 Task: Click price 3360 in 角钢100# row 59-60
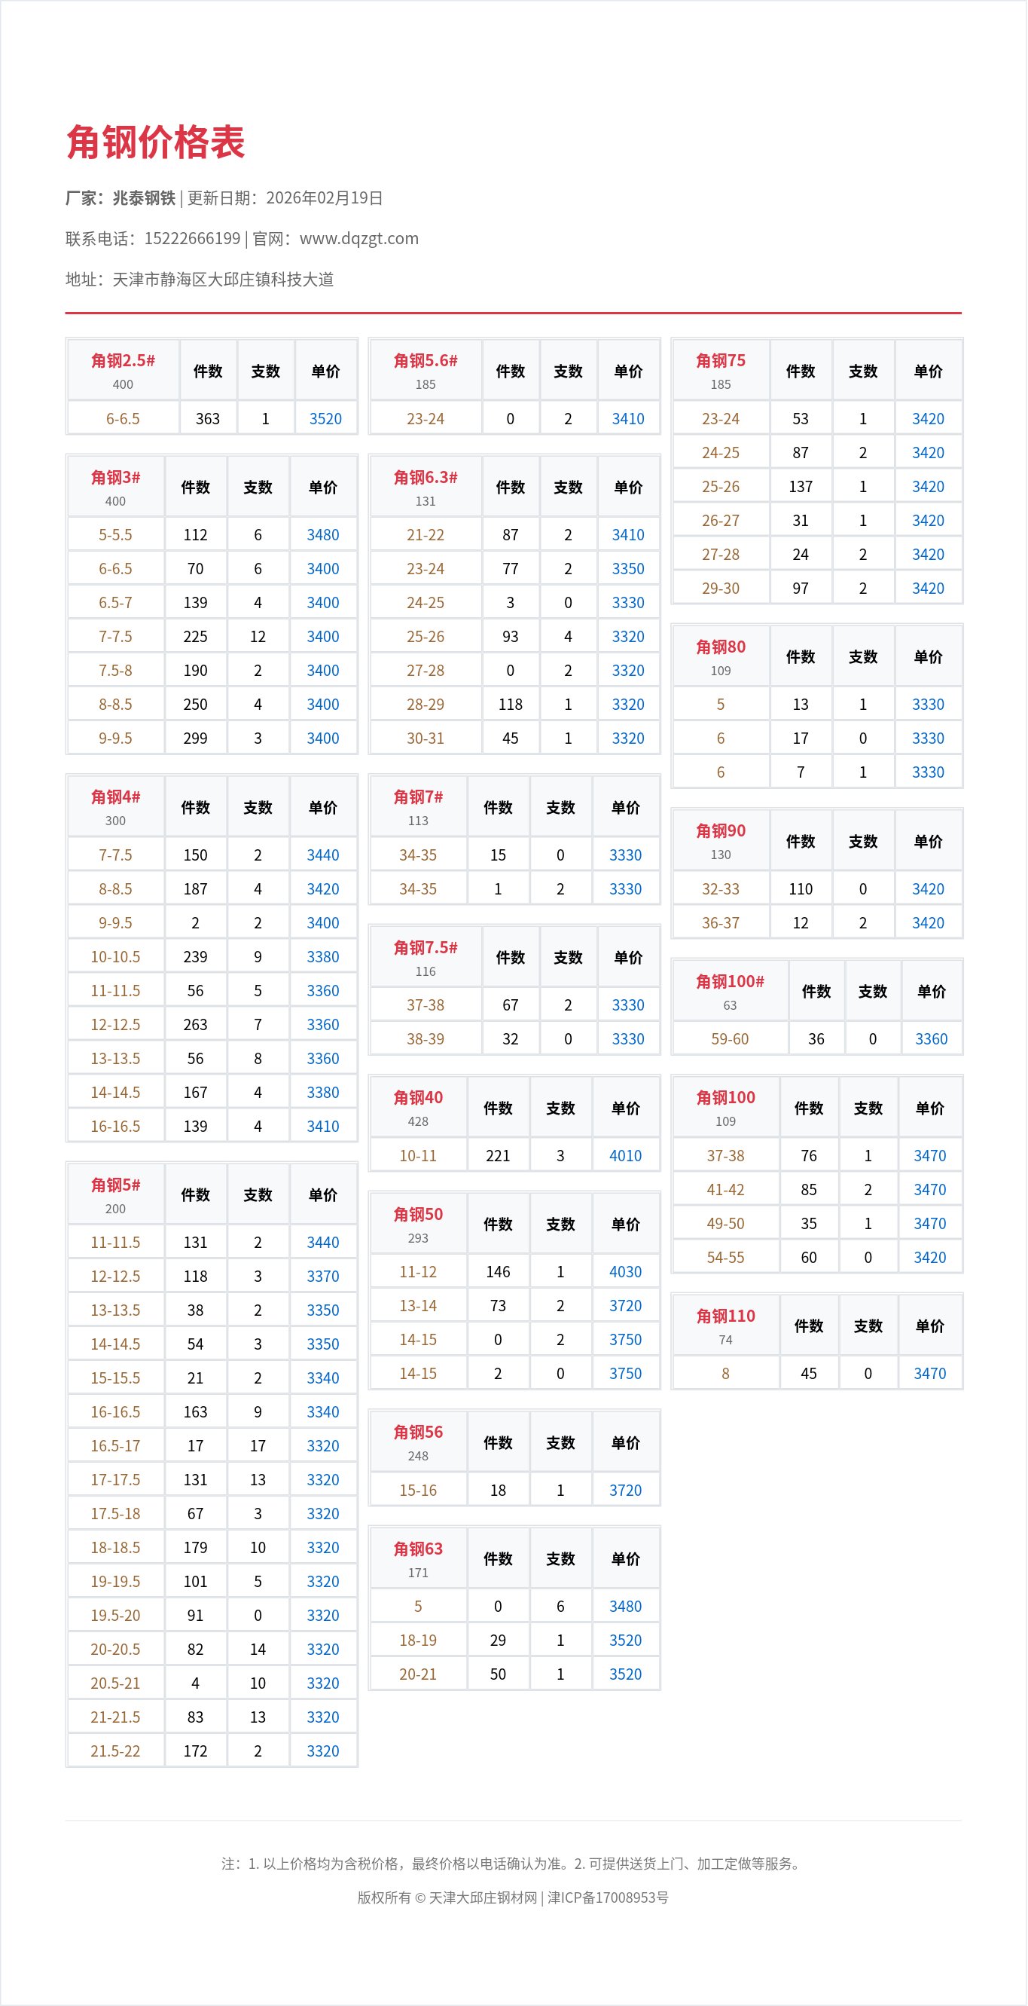[x=932, y=1040]
